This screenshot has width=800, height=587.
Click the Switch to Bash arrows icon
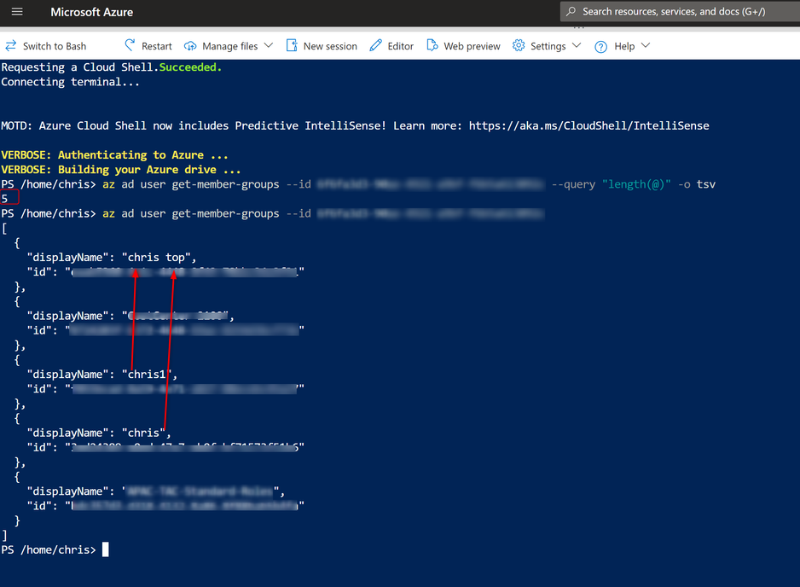[x=11, y=46]
